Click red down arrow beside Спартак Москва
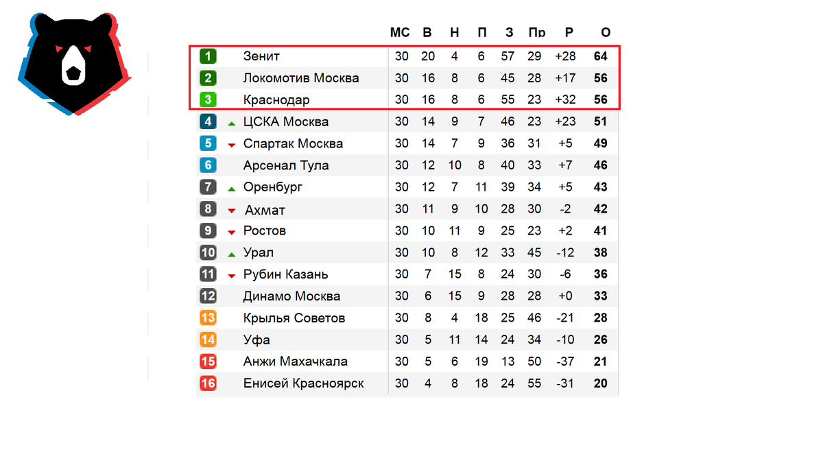 coord(232,145)
